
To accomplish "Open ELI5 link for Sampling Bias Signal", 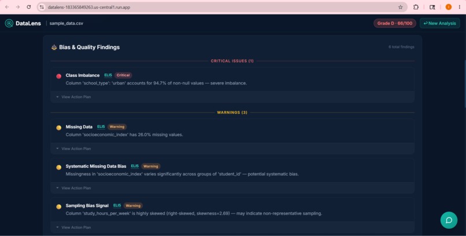I will point(117,205).
